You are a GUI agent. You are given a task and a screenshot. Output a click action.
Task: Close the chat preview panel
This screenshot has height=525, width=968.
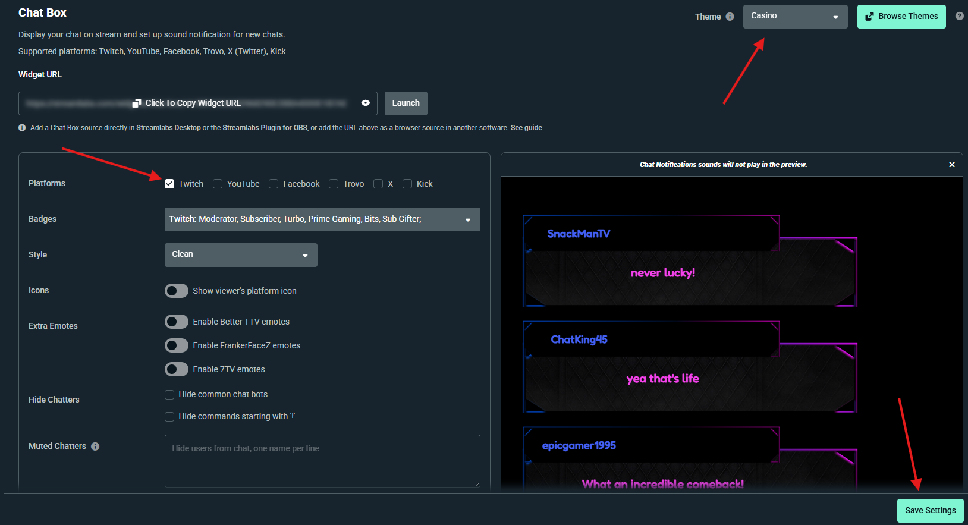coord(952,165)
